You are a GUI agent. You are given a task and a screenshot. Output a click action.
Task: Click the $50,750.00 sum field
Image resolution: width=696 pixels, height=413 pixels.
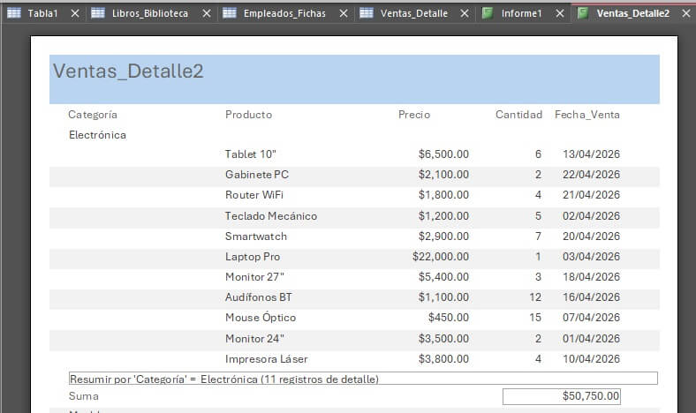(561, 396)
